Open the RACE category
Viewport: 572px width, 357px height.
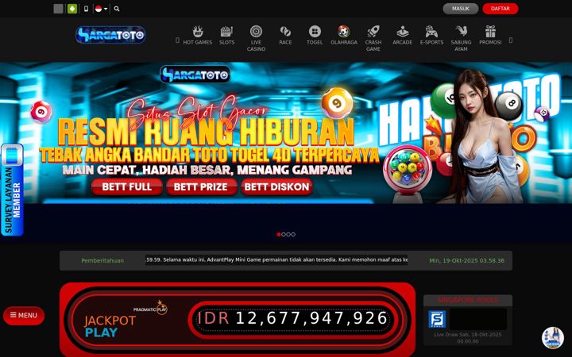285,36
